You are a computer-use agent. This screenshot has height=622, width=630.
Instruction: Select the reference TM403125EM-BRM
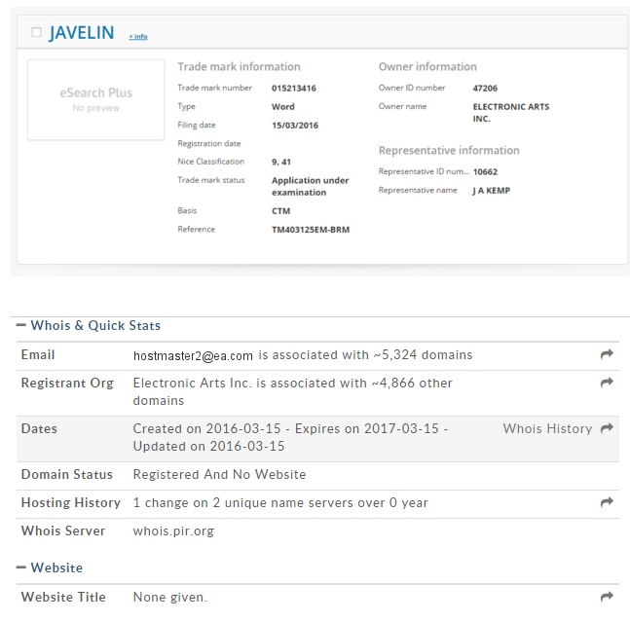pos(311,230)
